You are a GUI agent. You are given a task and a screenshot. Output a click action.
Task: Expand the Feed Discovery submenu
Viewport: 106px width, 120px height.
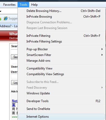62,88
